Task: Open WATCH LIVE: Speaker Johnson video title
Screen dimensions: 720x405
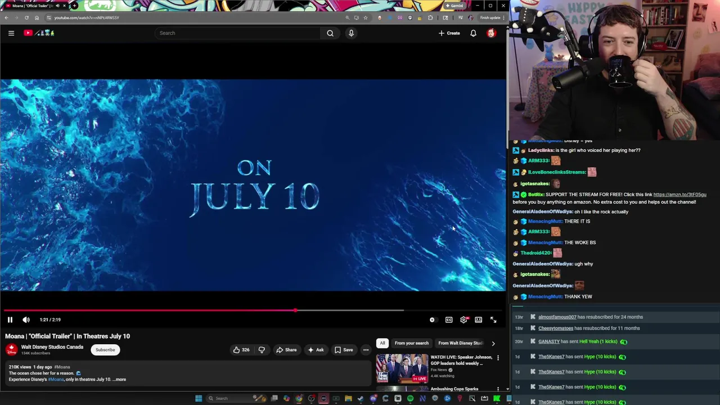Action: coord(461,360)
